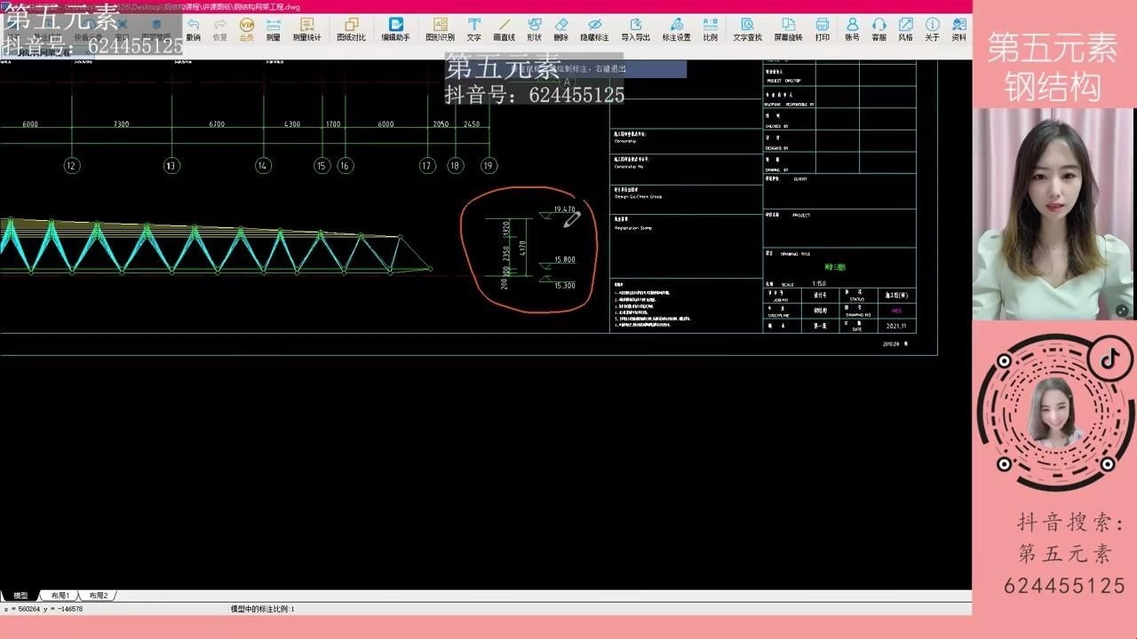Open the 图纸对比 drawing compare tool

click(x=351, y=28)
